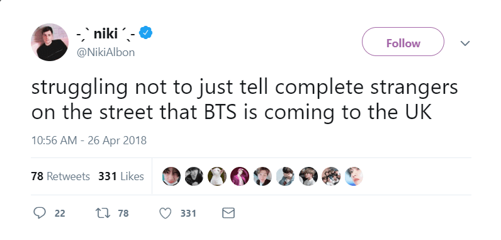Open the liker avatar with magenta pink jacket
Screen dimensions: 501x240
[240, 176]
